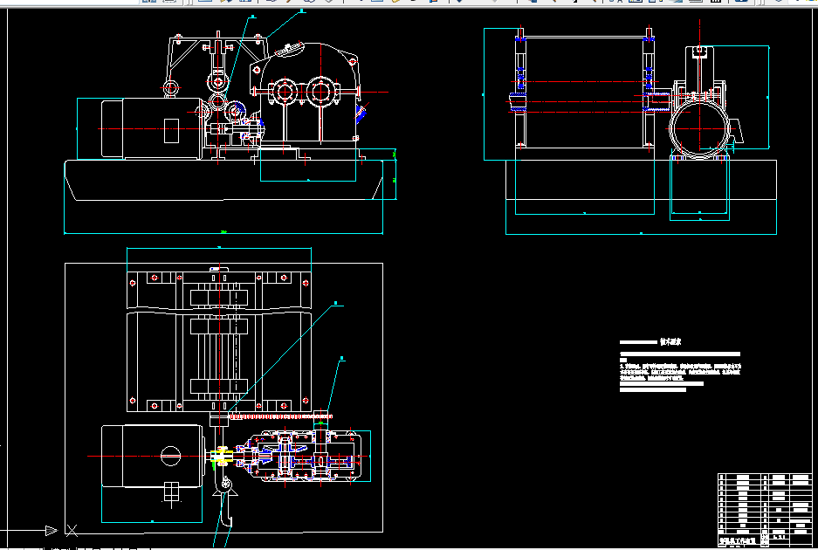Select the circular motor end in side view
This screenshot has height=550, width=818.
(699, 127)
